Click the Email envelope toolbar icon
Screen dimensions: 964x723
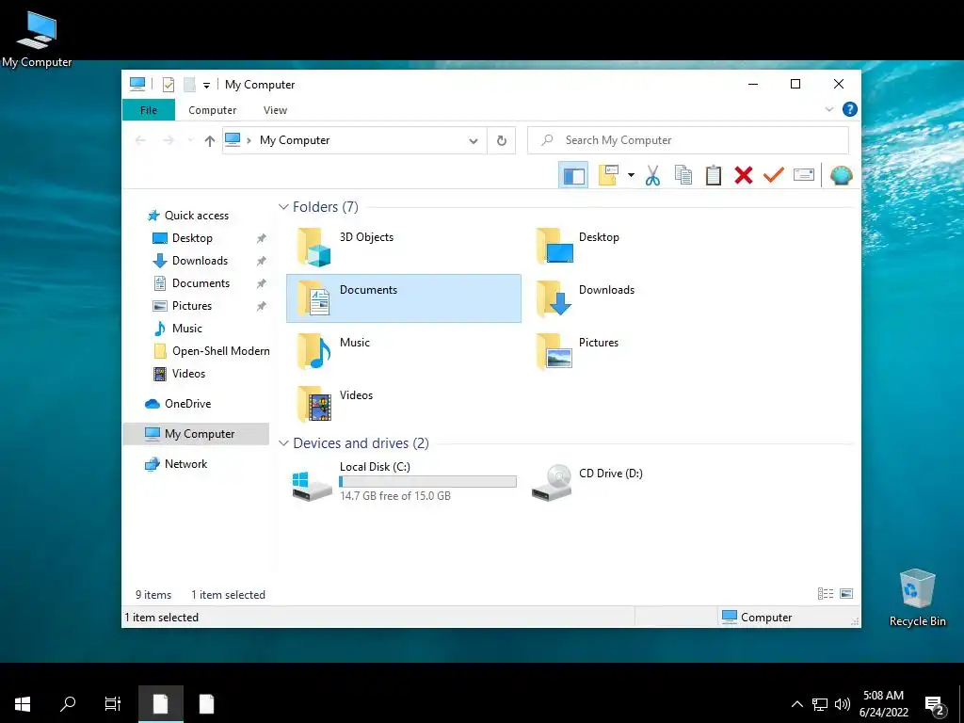point(804,176)
